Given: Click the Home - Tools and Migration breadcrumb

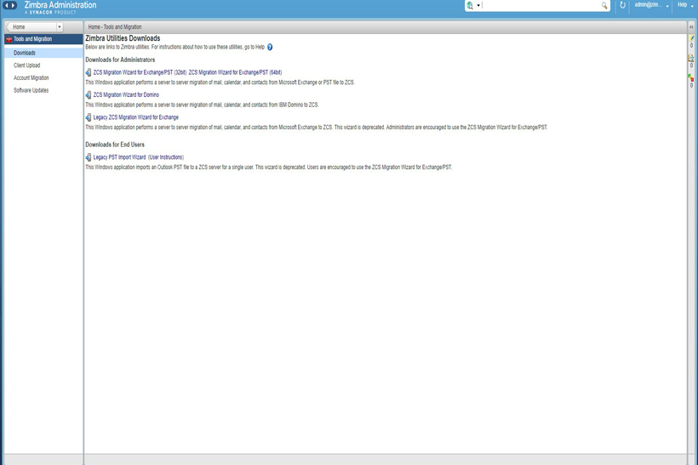Looking at the screenshot, I should click(115, 27).
